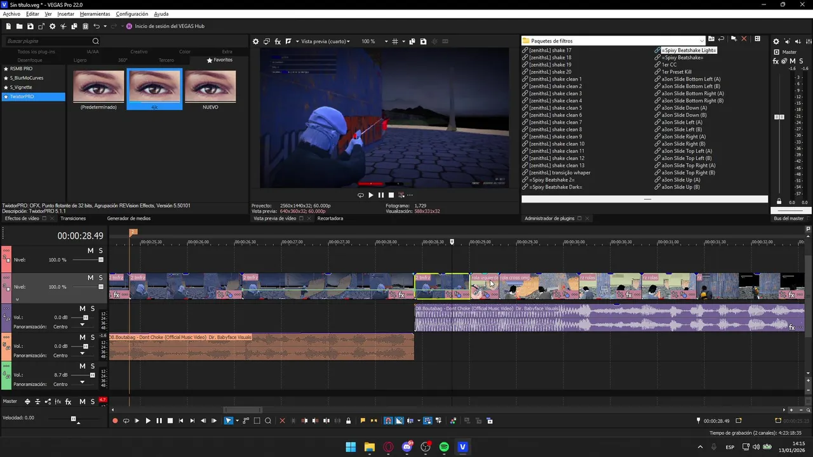Open the Master bus settings gear
This screenshot has width=813, height=457.
click(776, 41)
